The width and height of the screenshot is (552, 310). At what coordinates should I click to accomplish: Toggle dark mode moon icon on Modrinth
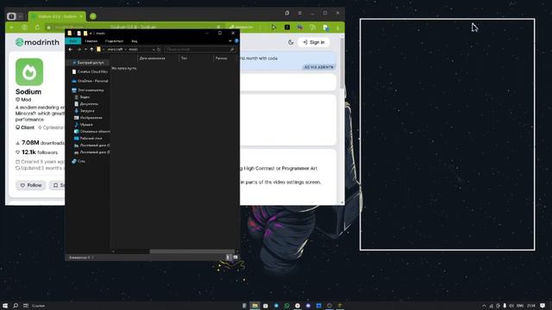pos(291,42)
